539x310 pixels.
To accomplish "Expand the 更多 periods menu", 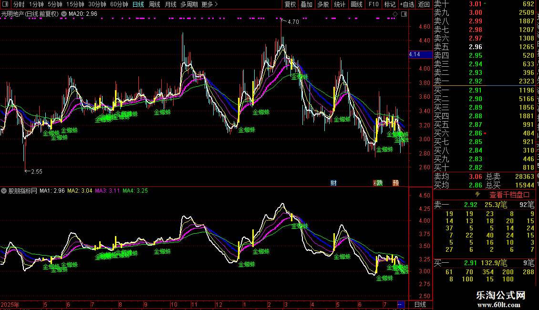I will (210, 4).
